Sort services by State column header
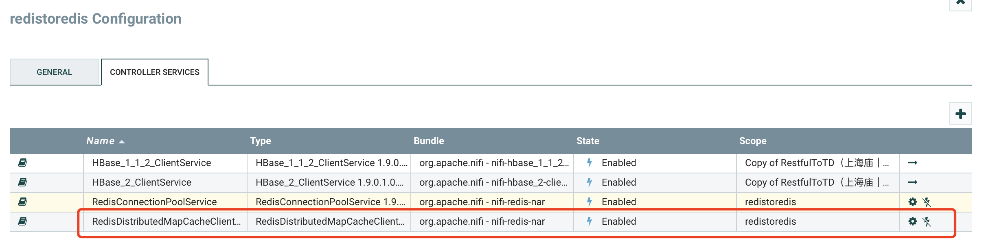The width and height of the screenshot is (982, 241). coord(588,141)
